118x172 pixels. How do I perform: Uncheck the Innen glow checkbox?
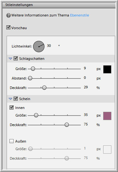pos(11,108)
